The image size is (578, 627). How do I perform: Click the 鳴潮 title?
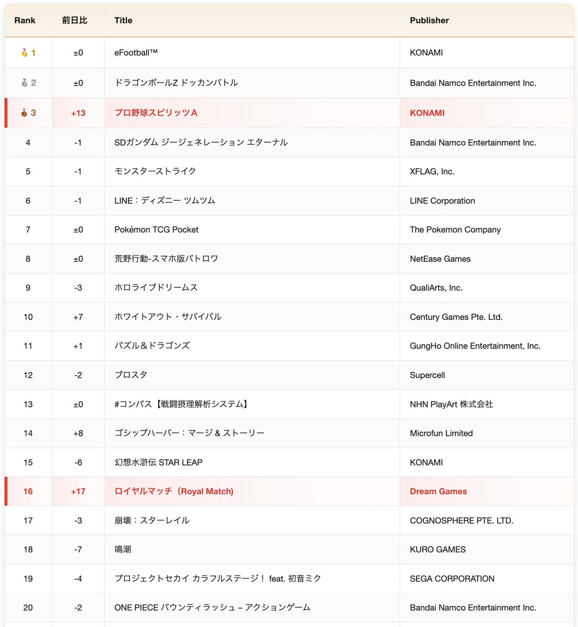tap(123, 550)
